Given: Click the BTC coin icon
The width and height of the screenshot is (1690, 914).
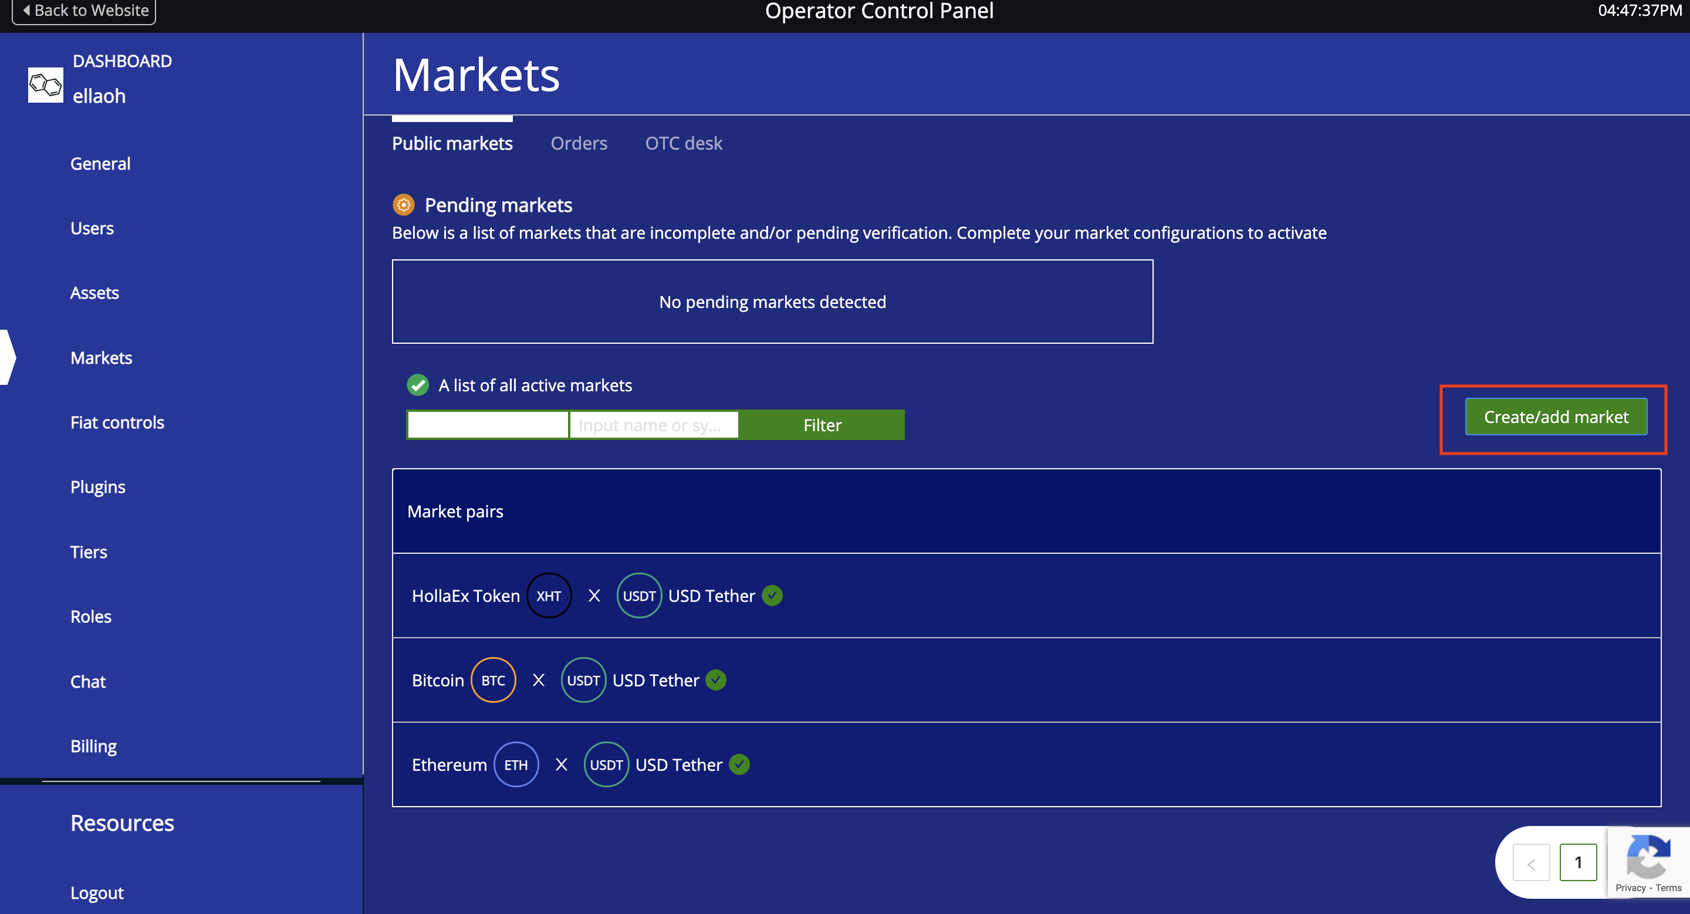Looking at the screenshot, I should tap(493, 680).
